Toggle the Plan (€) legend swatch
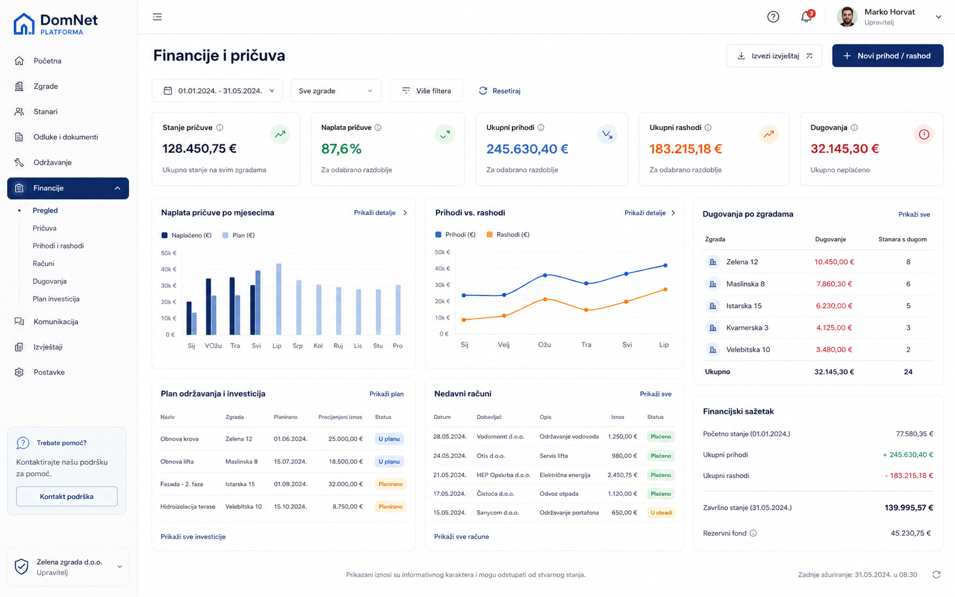The height and width of the screenshot is (597, 955). coord(225,235)
